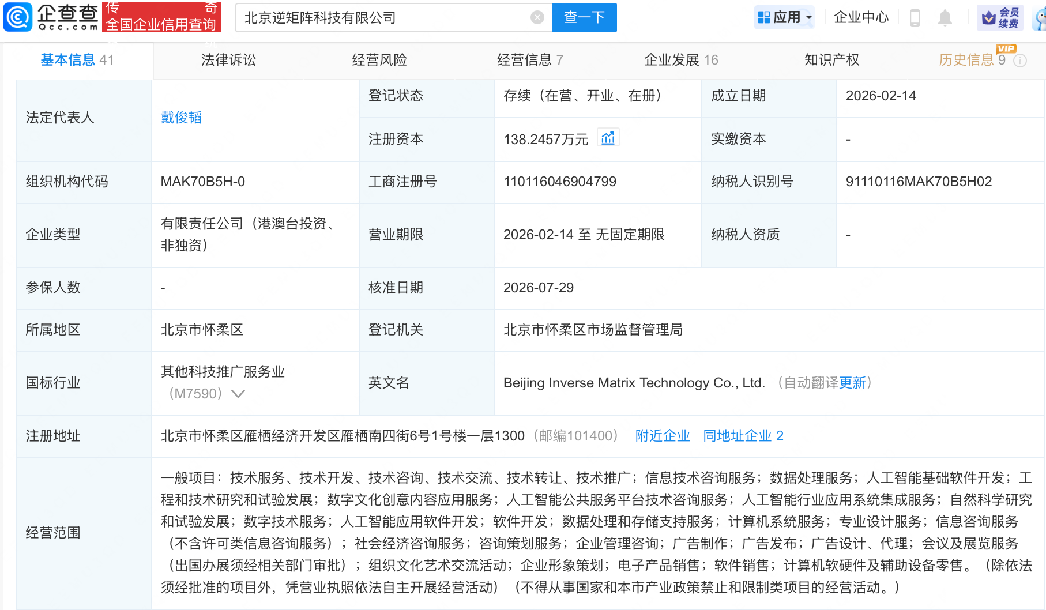This screenshot has width=1046, height=610.
Task: Switch to the 知识产权 tab
Action: (831, 60)
